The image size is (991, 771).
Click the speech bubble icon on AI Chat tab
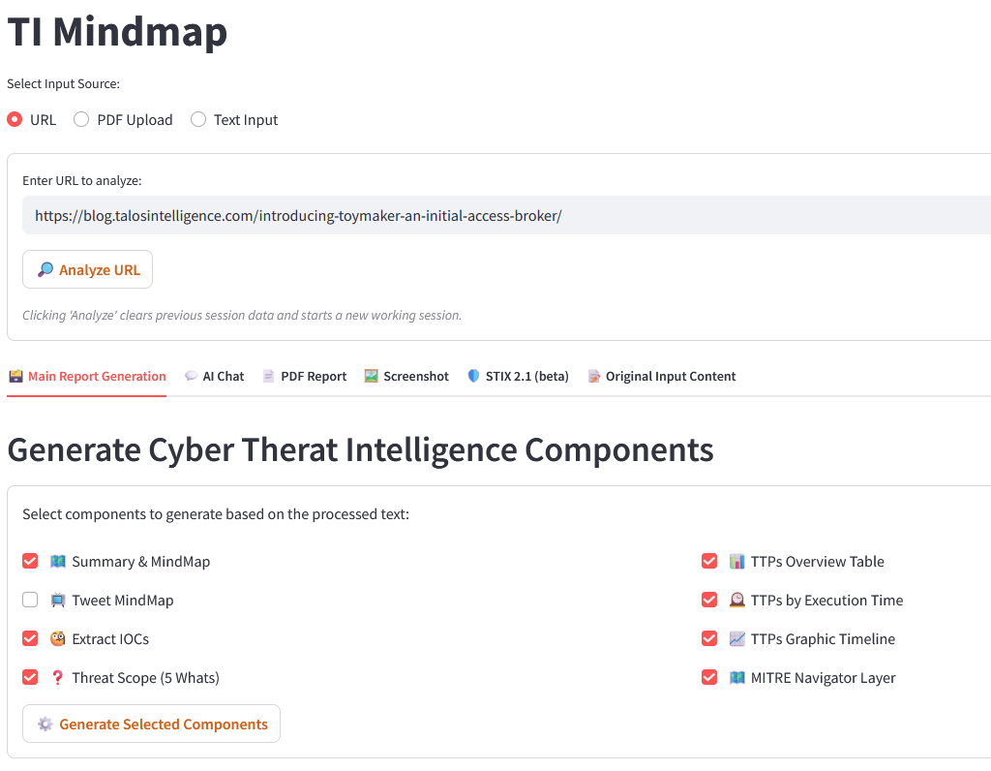(190, 376)
